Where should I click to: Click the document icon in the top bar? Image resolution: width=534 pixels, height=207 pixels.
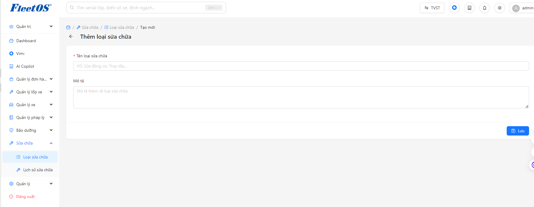point(470,8)
